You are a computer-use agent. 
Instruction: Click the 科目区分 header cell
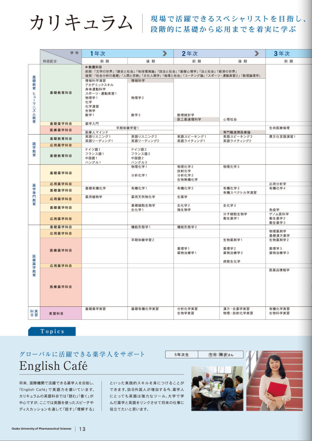point(49,62)
